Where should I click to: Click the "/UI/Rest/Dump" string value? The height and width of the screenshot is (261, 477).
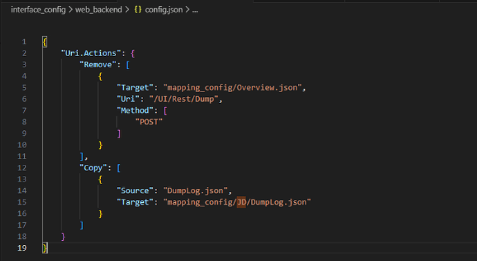[x=184, y=99]
